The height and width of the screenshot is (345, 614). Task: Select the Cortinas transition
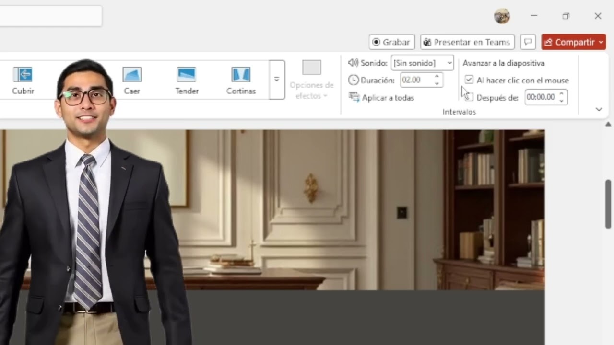point(241,80)
